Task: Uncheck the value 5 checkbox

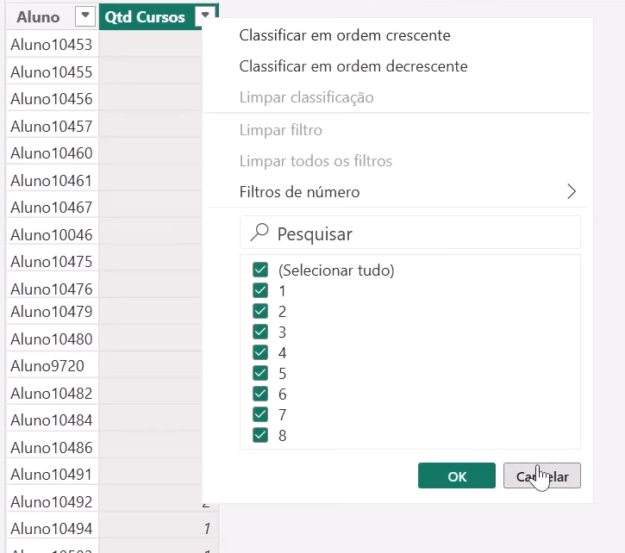Action: pos(260,373)
